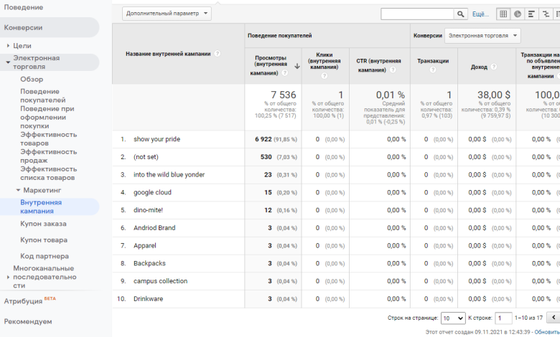Screen dimensions: 560x337
Task: Click help icon beside Название внутренней кампании
Action: 218,54
